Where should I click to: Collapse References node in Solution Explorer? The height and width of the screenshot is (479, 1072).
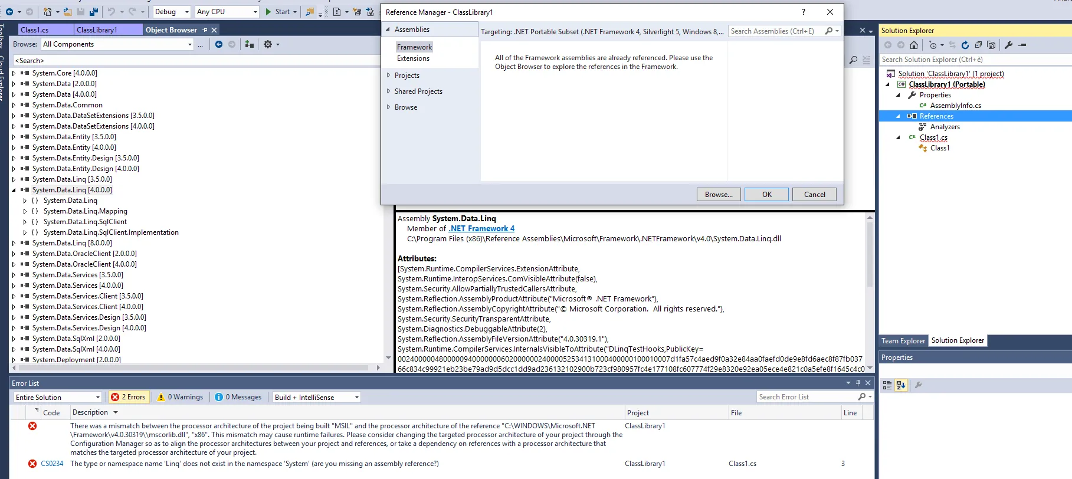[899, 116]
